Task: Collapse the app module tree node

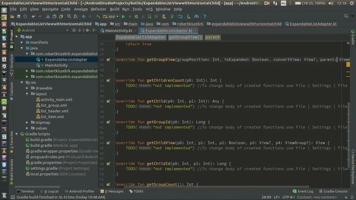Action: pos(17,37)
